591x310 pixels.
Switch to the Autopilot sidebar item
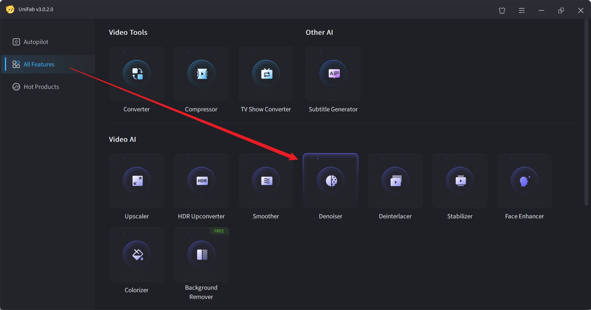point(48,42)
